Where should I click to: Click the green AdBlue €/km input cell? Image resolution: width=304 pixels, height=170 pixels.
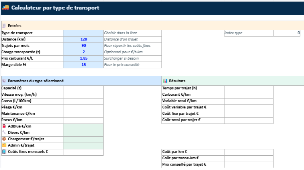(83, 126)
